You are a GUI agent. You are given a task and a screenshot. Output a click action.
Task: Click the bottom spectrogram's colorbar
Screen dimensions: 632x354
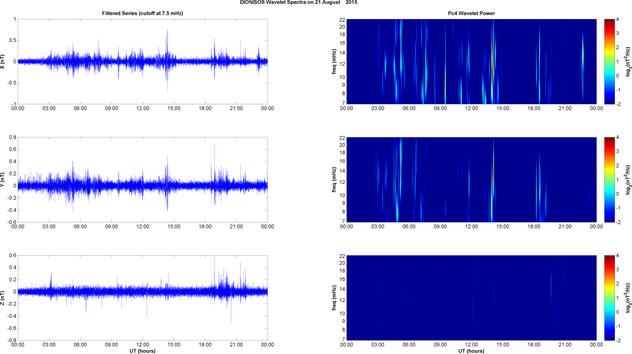[609, 298]
